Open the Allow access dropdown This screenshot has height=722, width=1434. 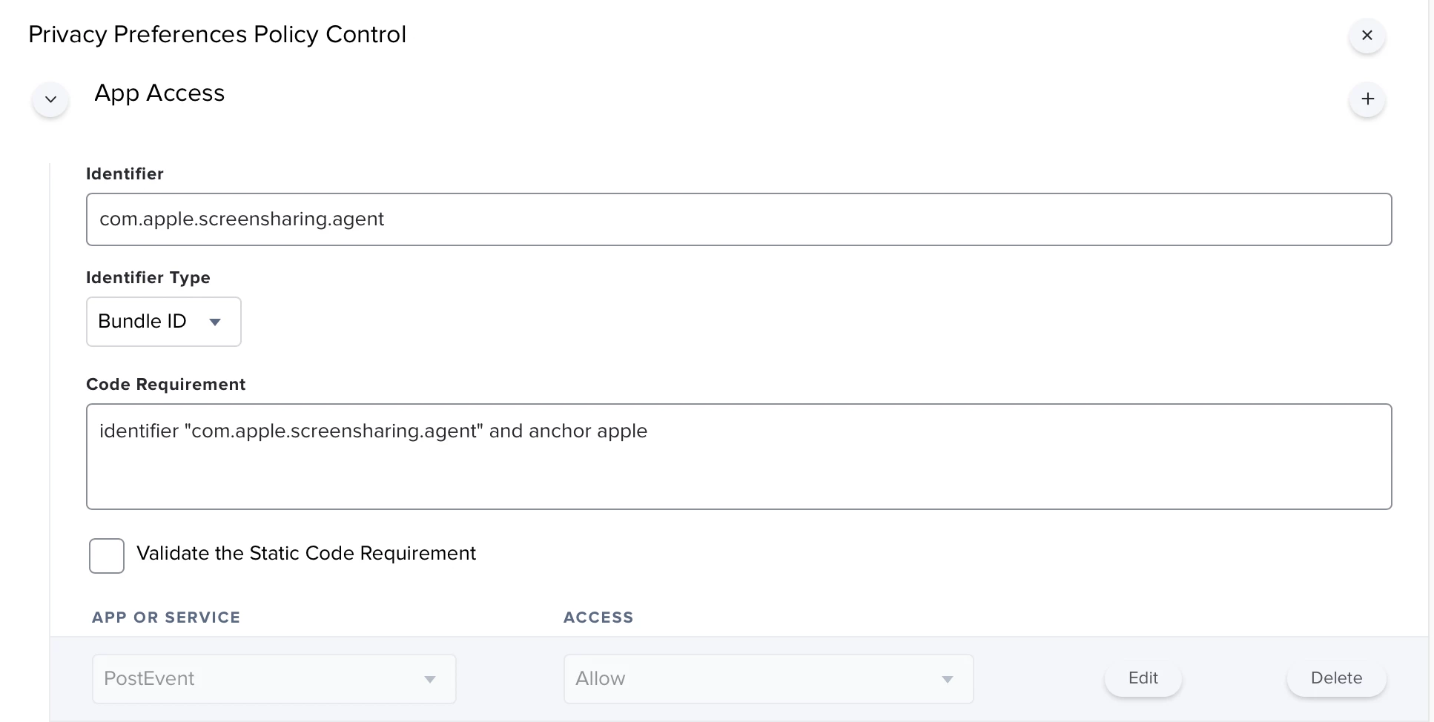pyautogui.click(x=768, y=679)
